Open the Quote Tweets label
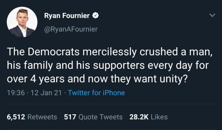Viewport: 222px width, 130px height. pos(100,117)
